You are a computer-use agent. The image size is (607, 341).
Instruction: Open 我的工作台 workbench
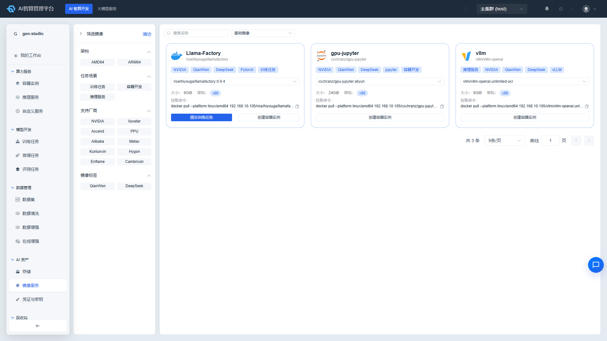pyautogui.click(x=38, y=56)
